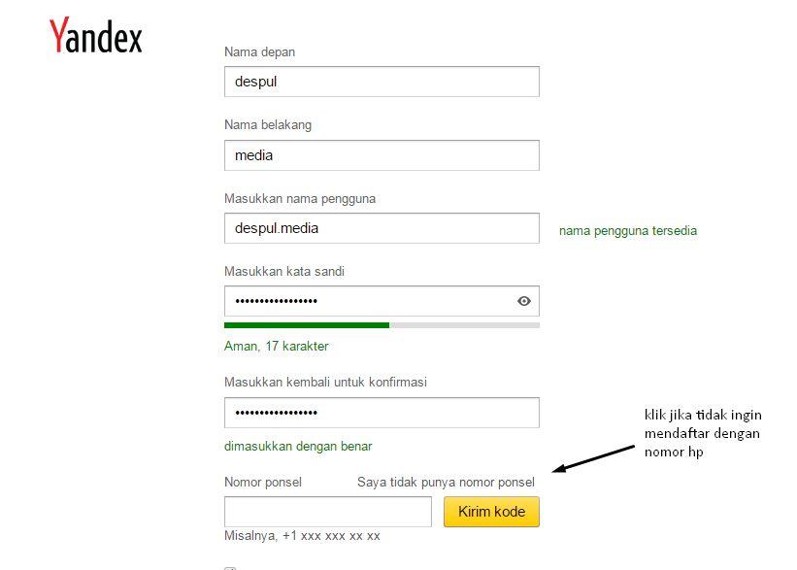This screenshot has height=570, width=797.
Task: Click the password confirmation input field
Action: click(x=382, y=413)
